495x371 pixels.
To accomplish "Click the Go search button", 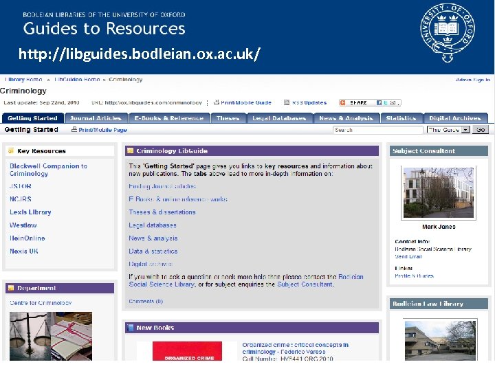I will 481,130.
